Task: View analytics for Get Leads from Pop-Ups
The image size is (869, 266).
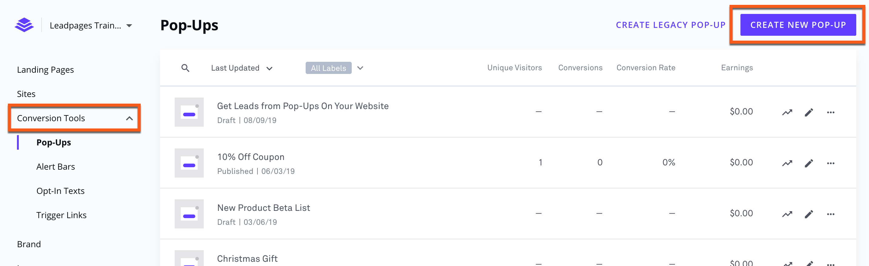Action: pyautogui.click(x=787, y=112)
